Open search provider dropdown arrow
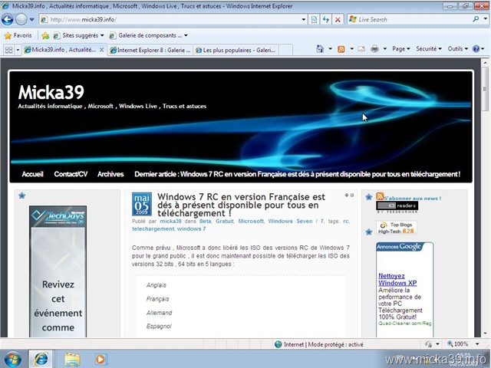 click(x=486, y=19)
